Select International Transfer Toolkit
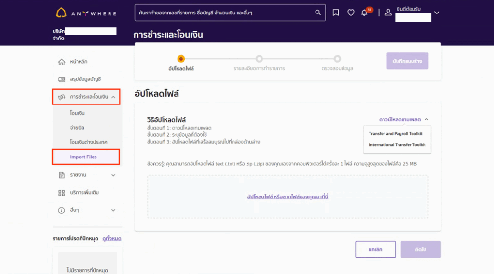The width and height of the screenshot is (494, 274). (397, 145)
